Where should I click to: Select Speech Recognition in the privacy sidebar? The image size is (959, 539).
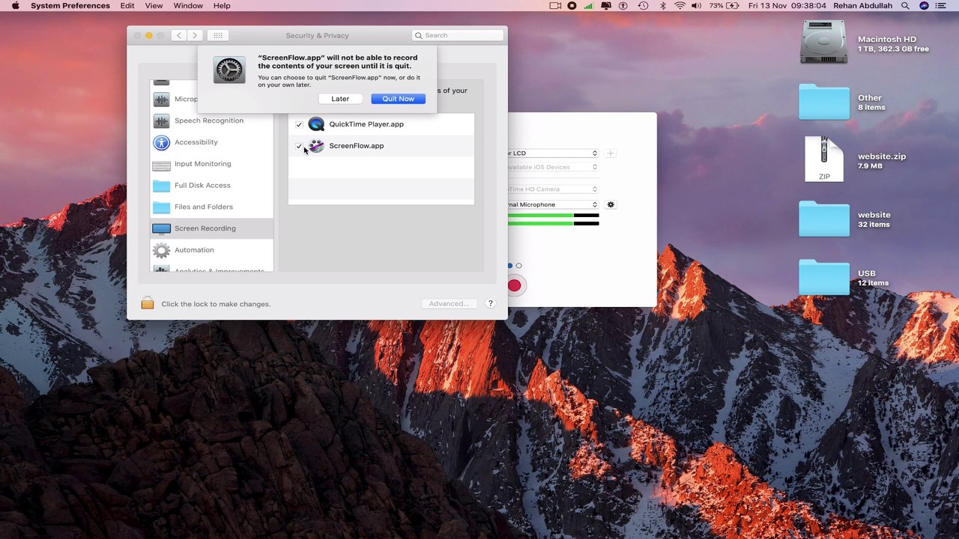coord(212,121)
